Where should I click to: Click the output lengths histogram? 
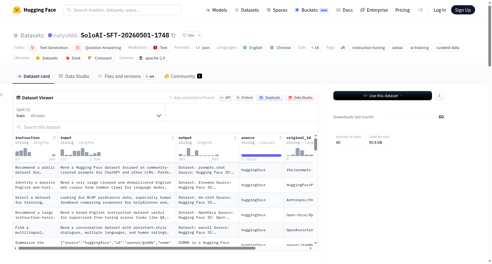(199, 152)
